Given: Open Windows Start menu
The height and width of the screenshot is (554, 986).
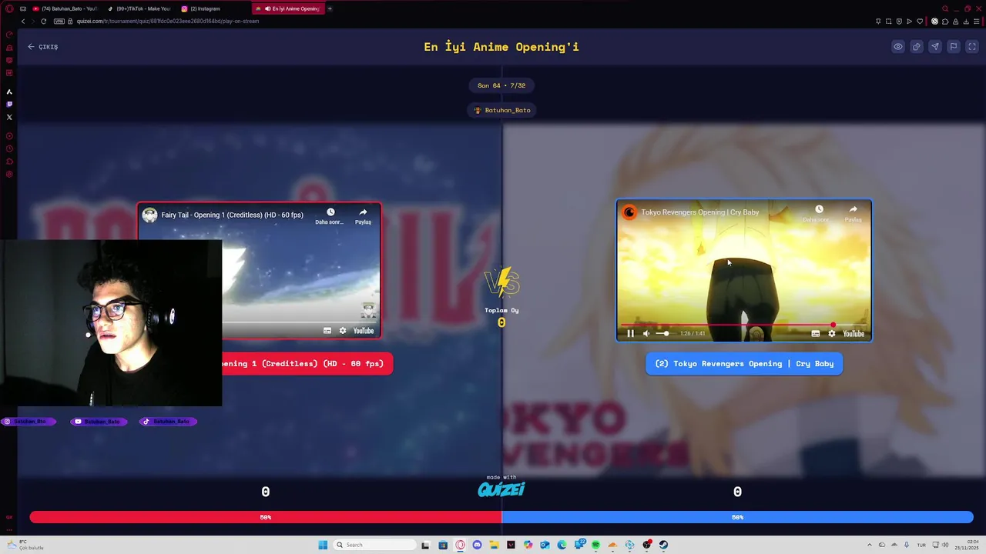Looking at the screenshot, I should pyautogui.click(x=324, y=545).
